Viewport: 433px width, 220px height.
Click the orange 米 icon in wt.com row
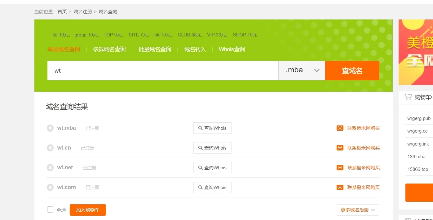point(340,187)
